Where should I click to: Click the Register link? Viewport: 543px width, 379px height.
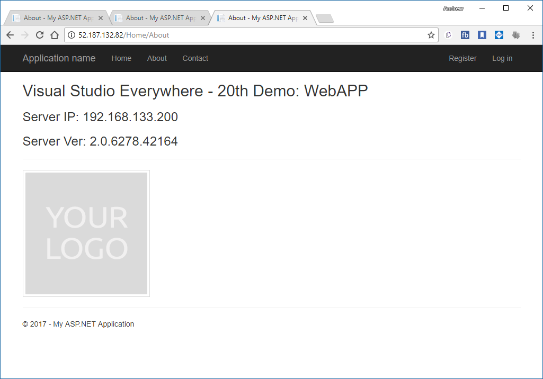click(x=462, y=58)
